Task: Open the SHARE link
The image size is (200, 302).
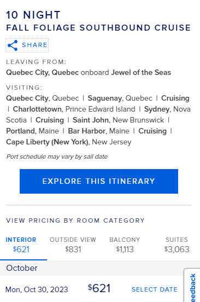Action: coord(27,45)
